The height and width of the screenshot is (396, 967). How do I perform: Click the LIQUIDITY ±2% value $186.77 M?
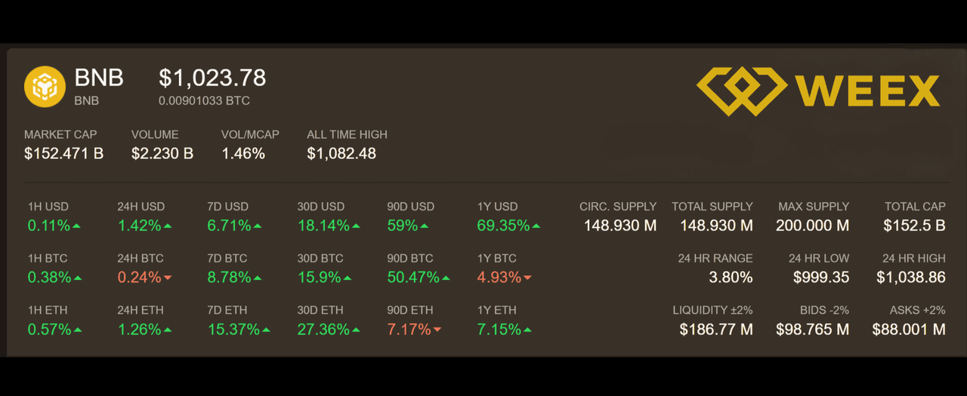pyautogui.click(x=716, y=330)
